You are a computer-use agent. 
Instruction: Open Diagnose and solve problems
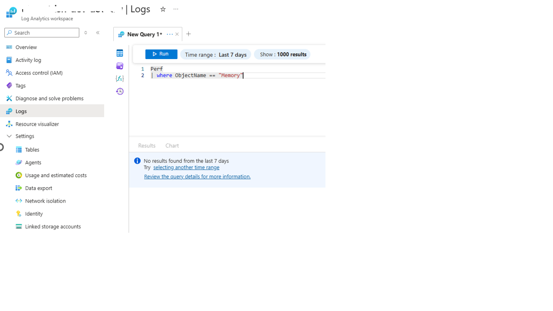click(x=49, y=98)
